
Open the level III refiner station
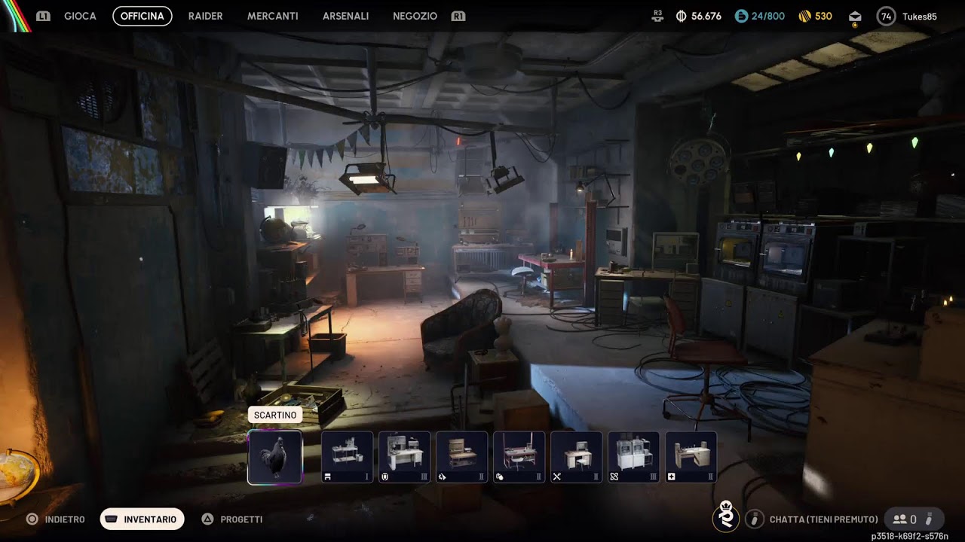(x=634, y=457)
